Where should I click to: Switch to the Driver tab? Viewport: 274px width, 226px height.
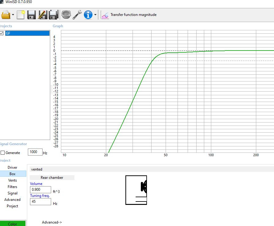(13, 168)
